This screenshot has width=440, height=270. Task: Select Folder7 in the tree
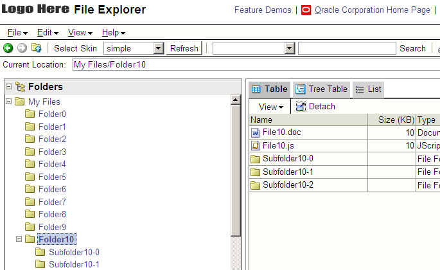[52, 202]
